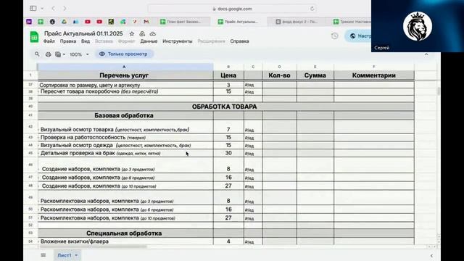Image resolution: width=464 pixels, height=261 pixels.
Task: Open the purple W pinned tab
Action: coord(29,22)
